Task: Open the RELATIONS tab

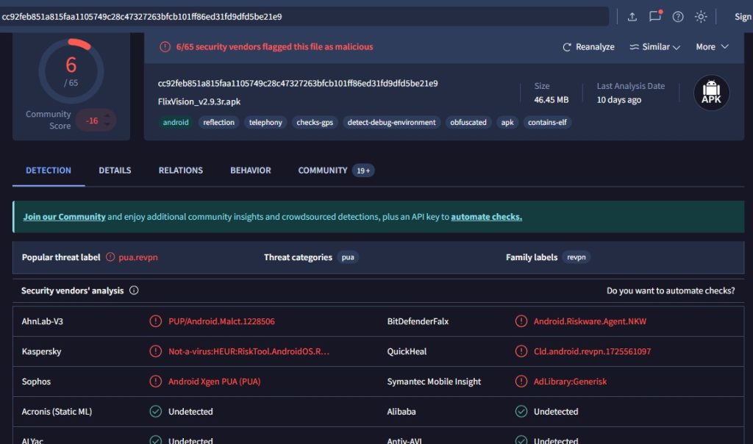Action: click(x=180, y=170)
